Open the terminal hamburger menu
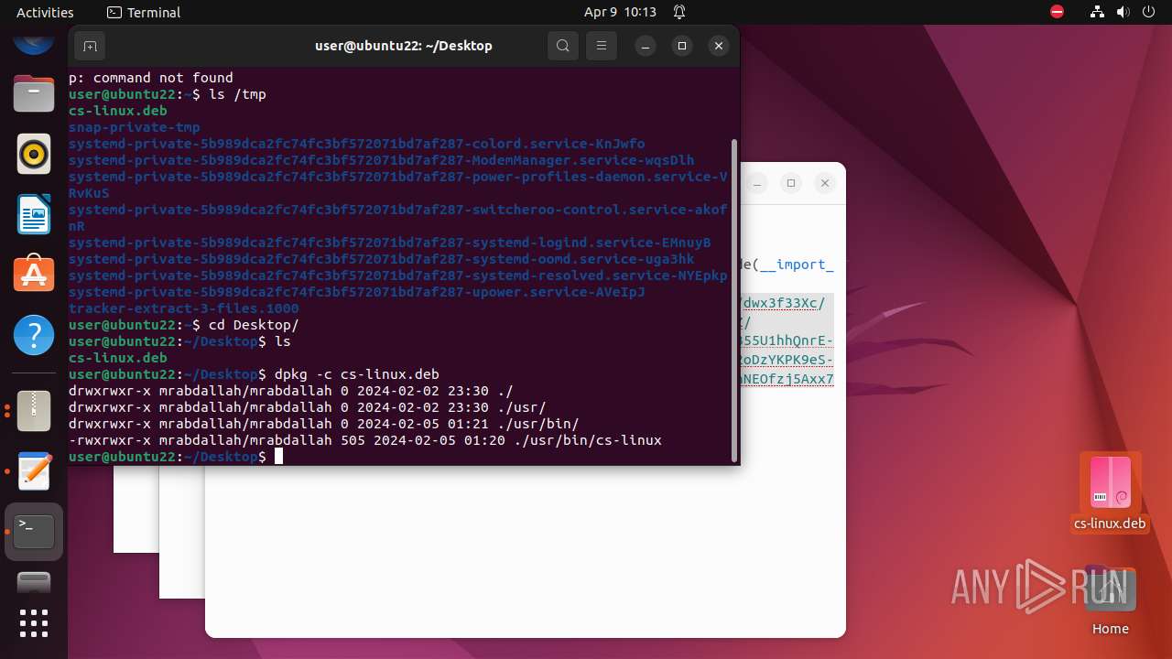Image resolution: width=1172 pixels, height=659 pixels. point(602,46)
